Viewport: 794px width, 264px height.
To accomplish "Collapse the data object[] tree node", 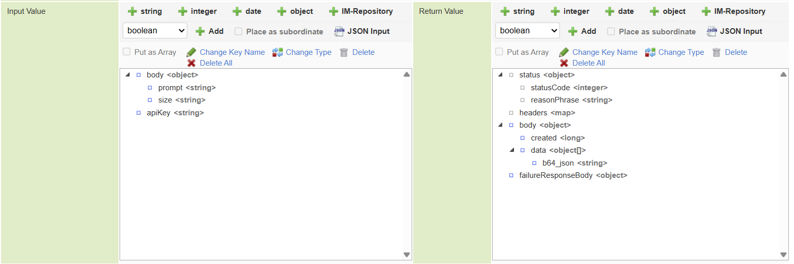I will pyautogui.click(x=512, y=150).
